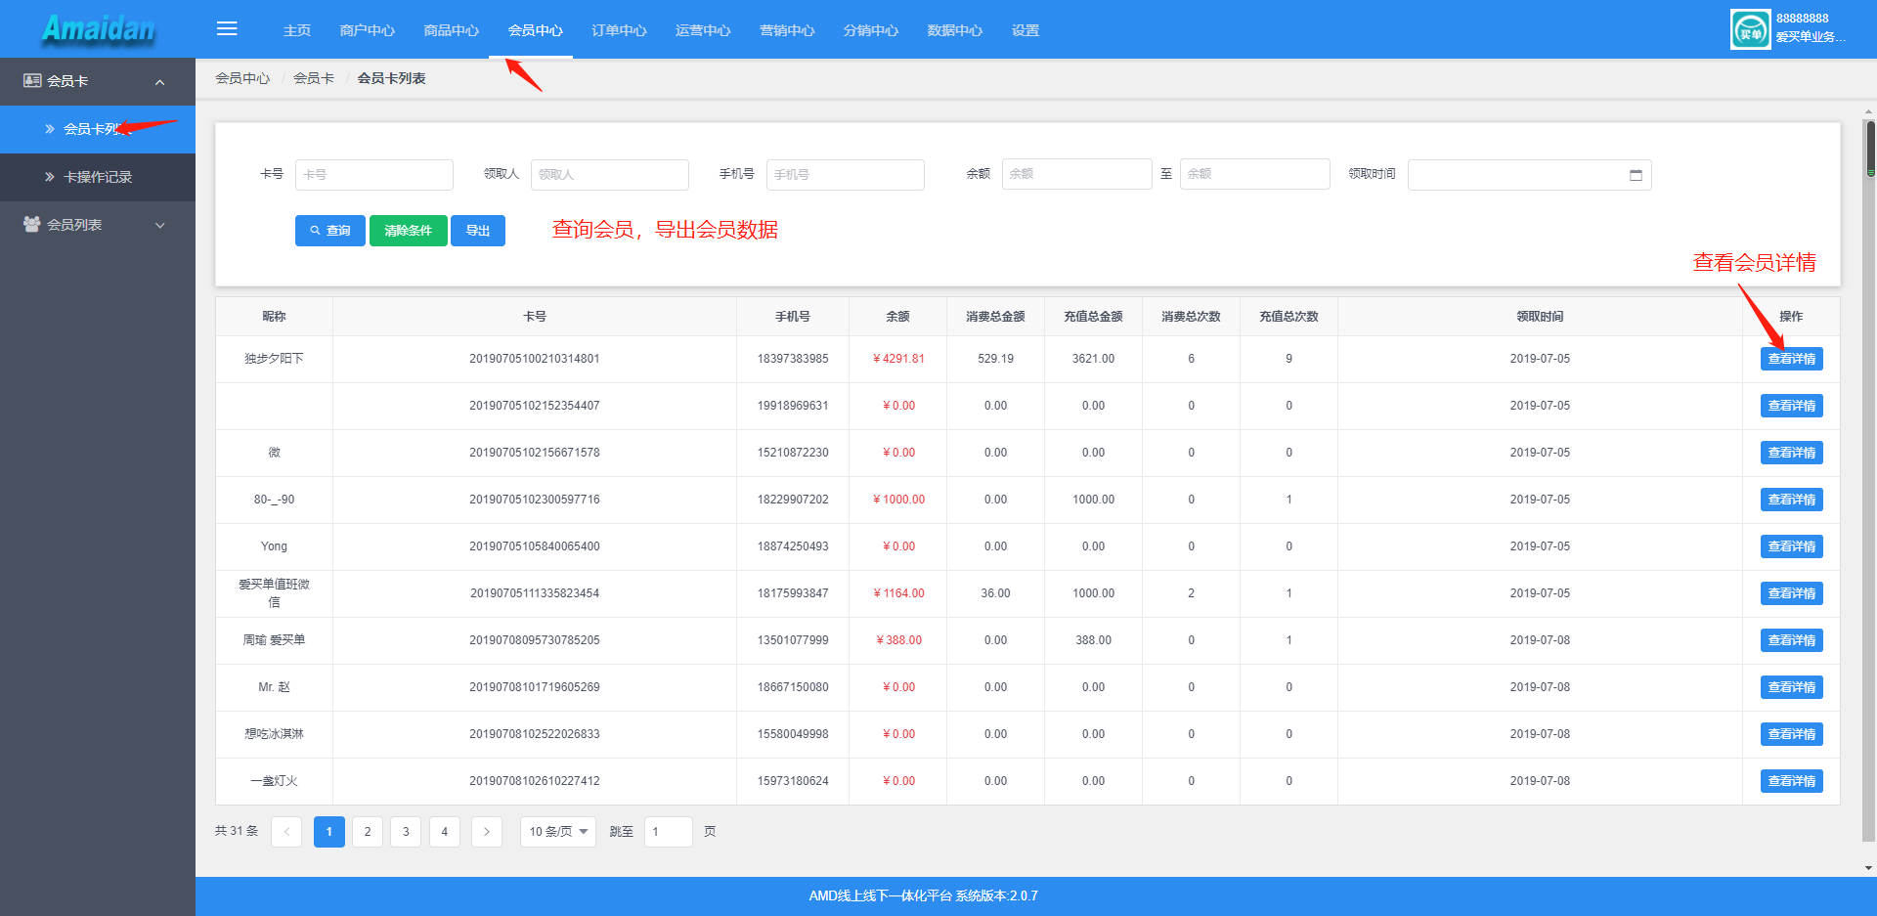
Task: Click the 会员卡 card icon in the sidebar
Action: [x=32, y=81]
